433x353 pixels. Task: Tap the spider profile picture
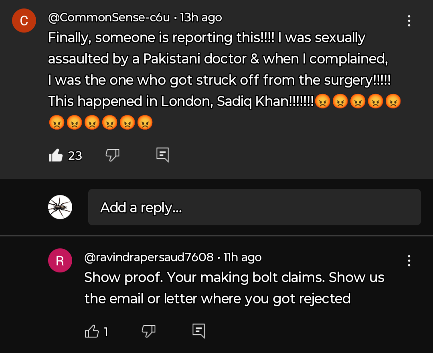coord(60,207)
